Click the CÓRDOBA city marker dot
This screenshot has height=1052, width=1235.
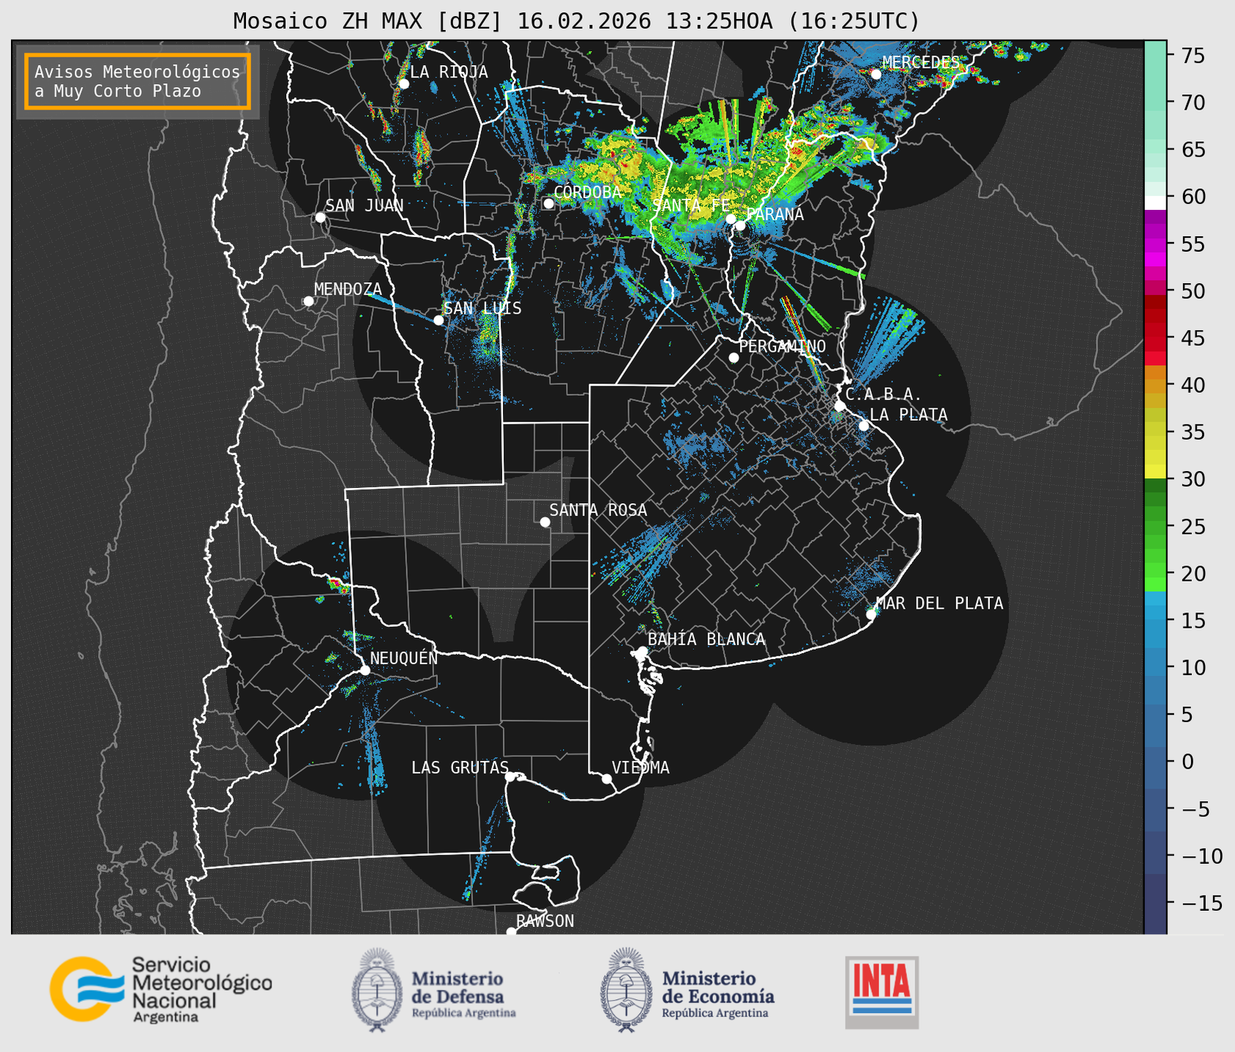(x=548, y=203)
